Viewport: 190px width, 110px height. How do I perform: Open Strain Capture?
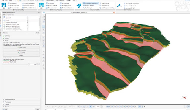pos(104,3)
